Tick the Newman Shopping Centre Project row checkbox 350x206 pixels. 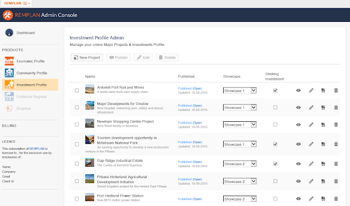click(77, 125)
